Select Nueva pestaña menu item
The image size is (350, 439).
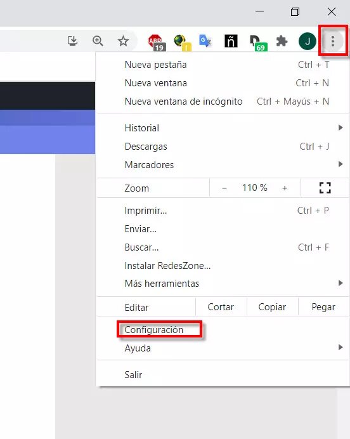pyautogui.click(x=223, y=65)
